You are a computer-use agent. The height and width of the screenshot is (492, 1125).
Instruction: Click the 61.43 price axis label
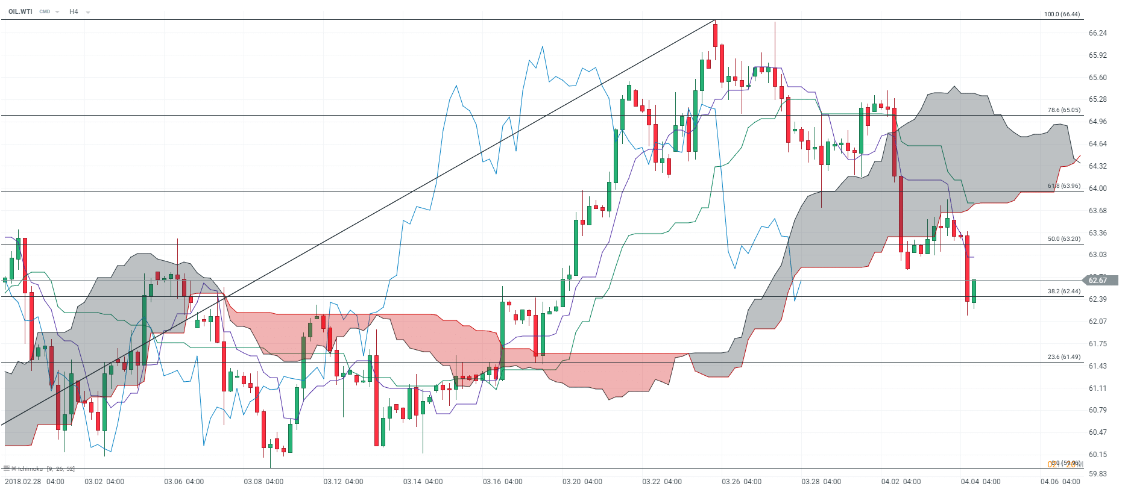(x=1098, y=366)
